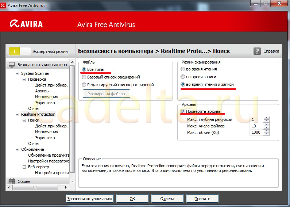The width and height of the screenshot is (290, 207).
Task: Click the calendar icon beside Общее
Action: click(x=12, y=181)
